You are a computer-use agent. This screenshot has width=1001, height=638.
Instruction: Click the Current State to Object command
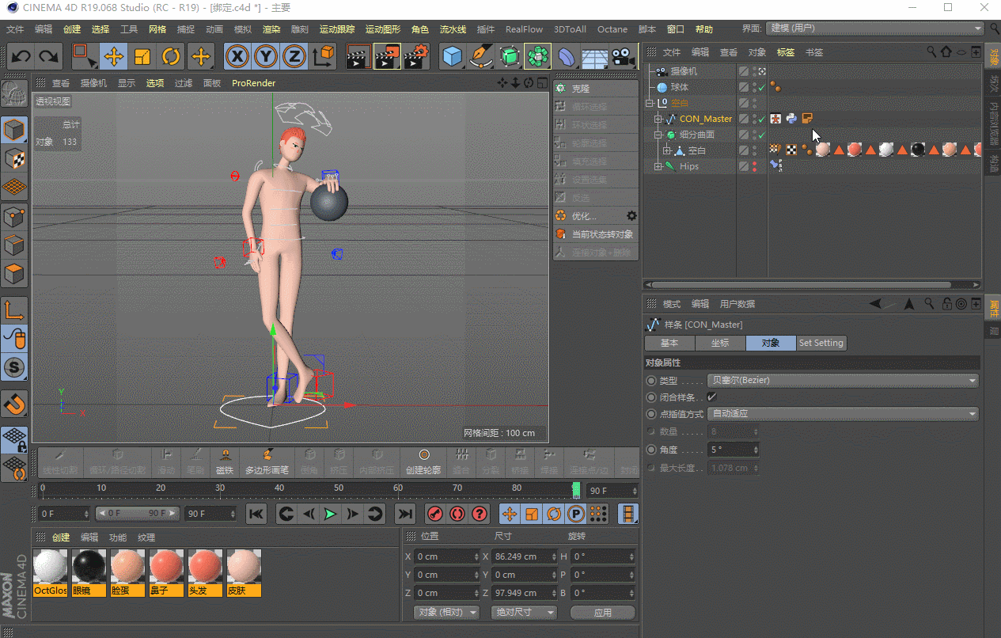594,234
